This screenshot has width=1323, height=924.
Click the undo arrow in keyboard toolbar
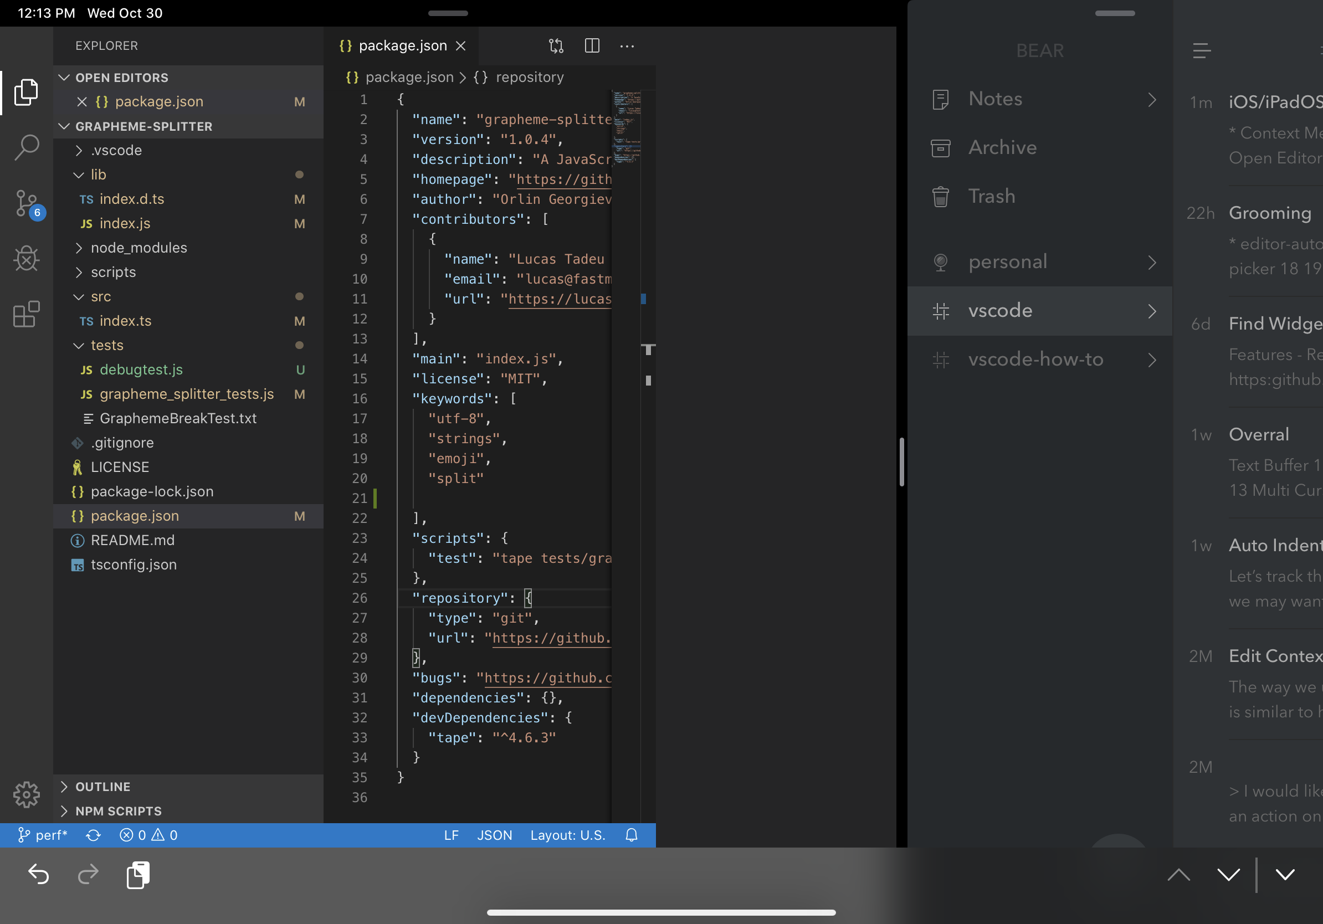tap(39, 875)
